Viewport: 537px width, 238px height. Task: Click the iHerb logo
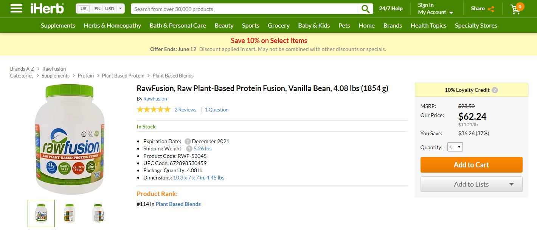click(x=47, y=8)
